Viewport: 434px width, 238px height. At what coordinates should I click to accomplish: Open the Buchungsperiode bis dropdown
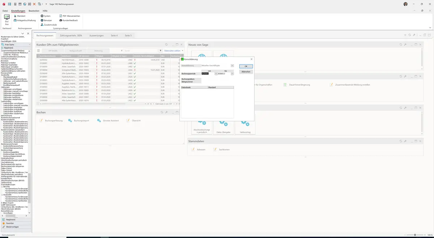[232, 74]
